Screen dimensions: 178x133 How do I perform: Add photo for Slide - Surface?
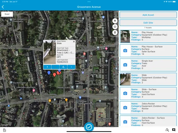[125, 93]
